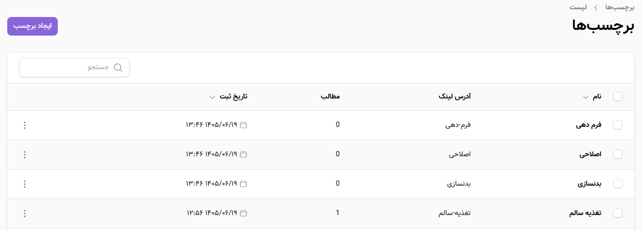Open the actions menu for فرم دهی row

25,125
